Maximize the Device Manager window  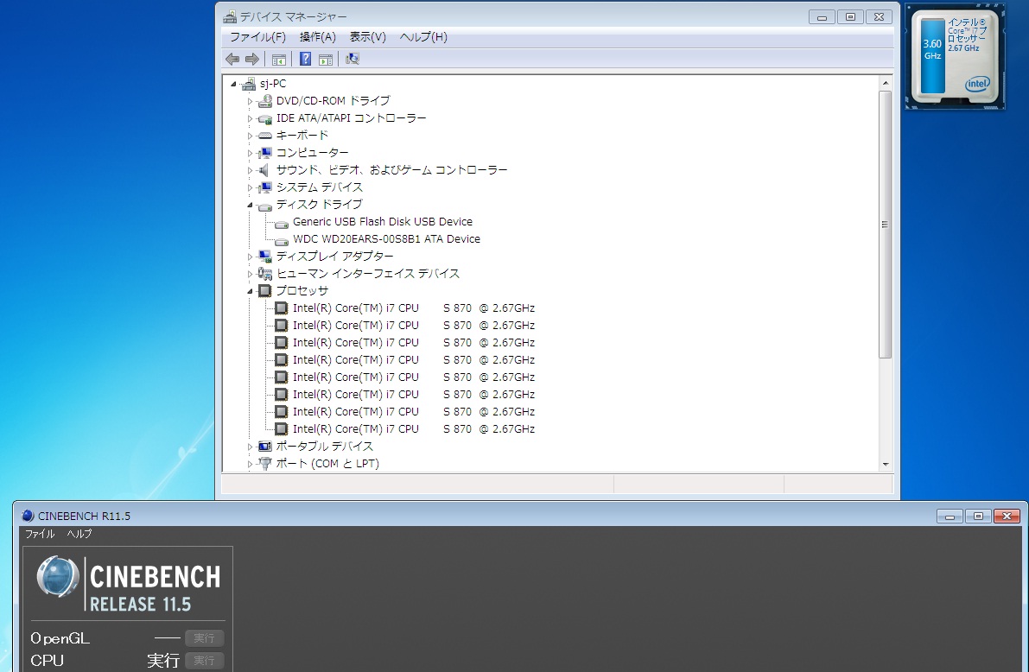[x=850, y=17]
